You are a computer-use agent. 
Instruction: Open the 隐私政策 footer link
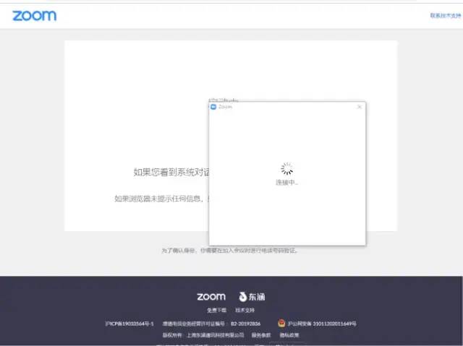tap(289, 335)
